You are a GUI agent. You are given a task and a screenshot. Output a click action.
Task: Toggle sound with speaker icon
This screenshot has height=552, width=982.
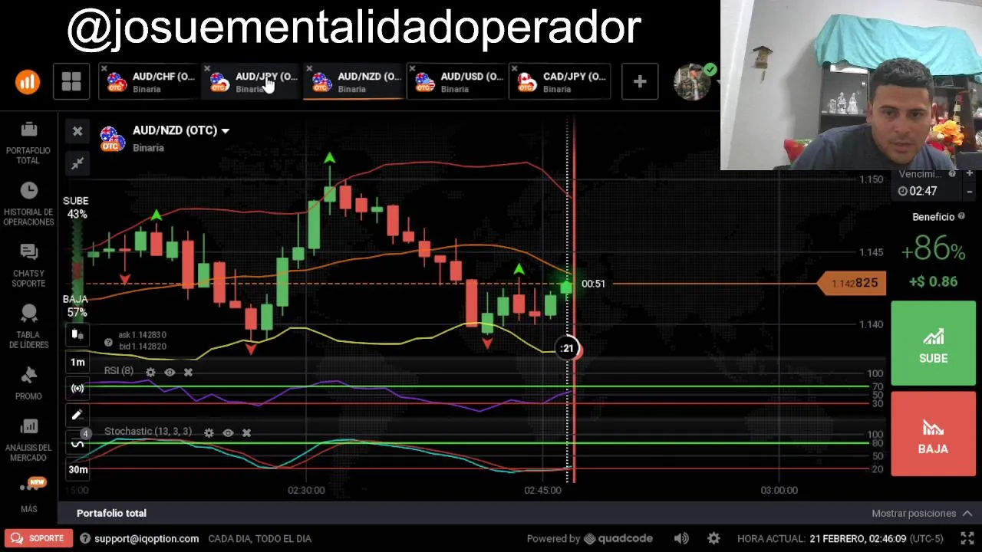pyautogui.click(x=681, y=538)
